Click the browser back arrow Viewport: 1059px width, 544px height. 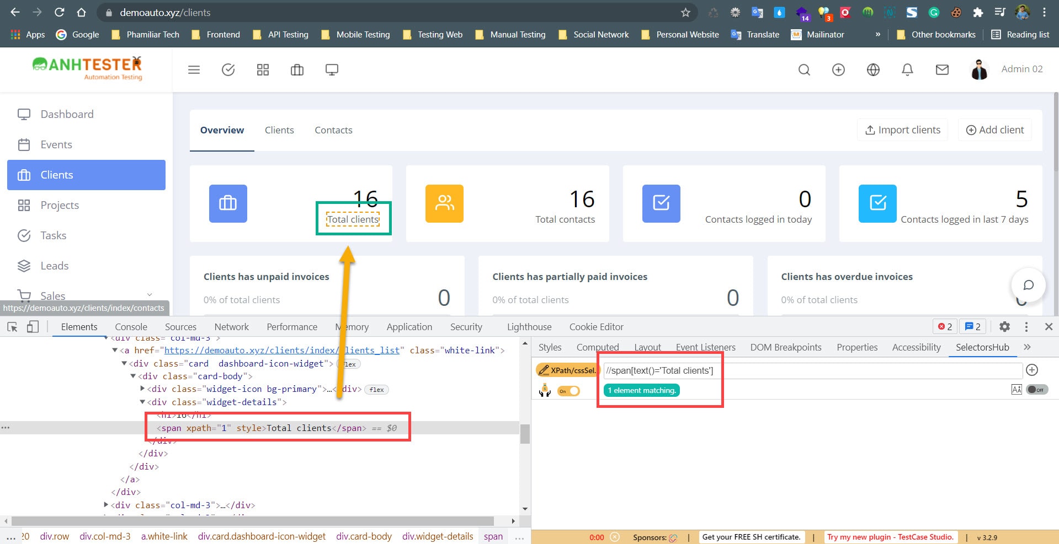(15, 12)
